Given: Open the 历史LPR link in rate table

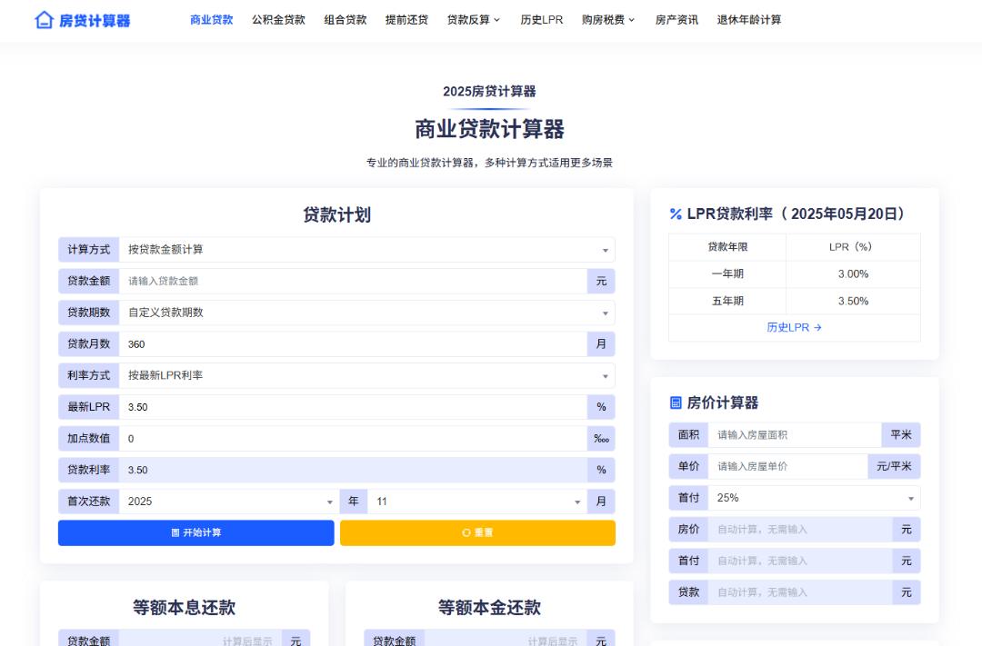Looking at the screenshot, I should (794, 328).
